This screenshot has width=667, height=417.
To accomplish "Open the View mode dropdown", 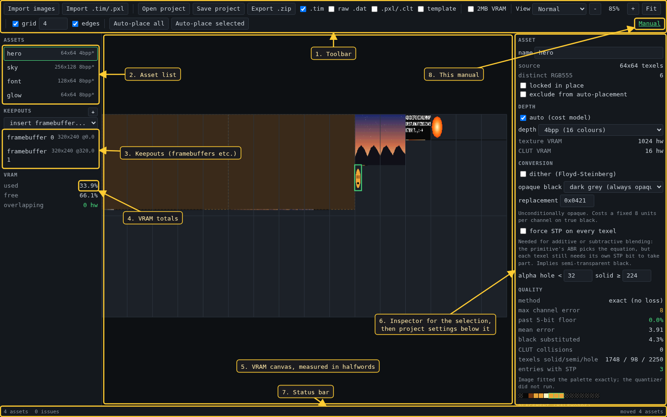I will [560, 9].
